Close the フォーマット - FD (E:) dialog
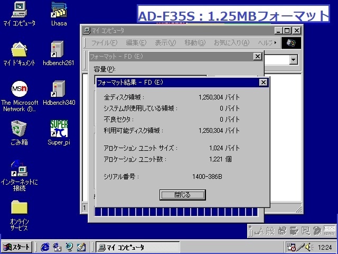 (x=258, y=57)
